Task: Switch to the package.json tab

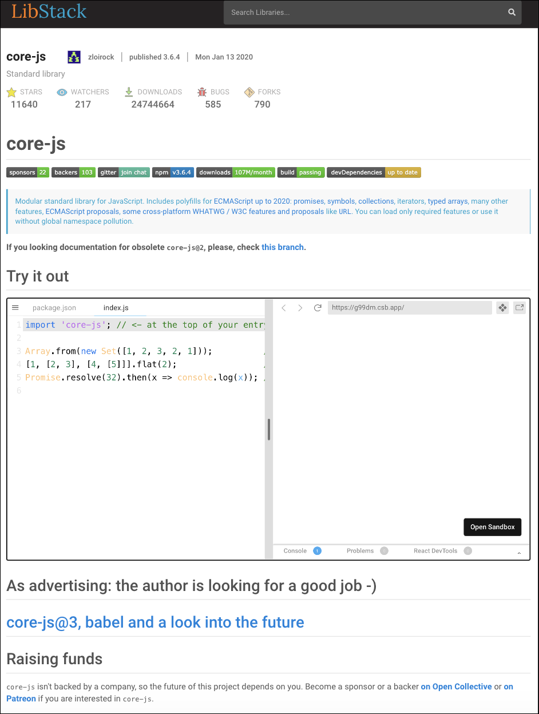Action: pyautogui.click(x=54, y=307)
